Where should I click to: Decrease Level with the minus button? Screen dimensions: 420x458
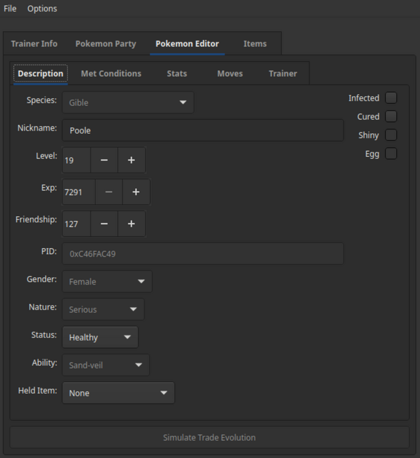(104, 160)
